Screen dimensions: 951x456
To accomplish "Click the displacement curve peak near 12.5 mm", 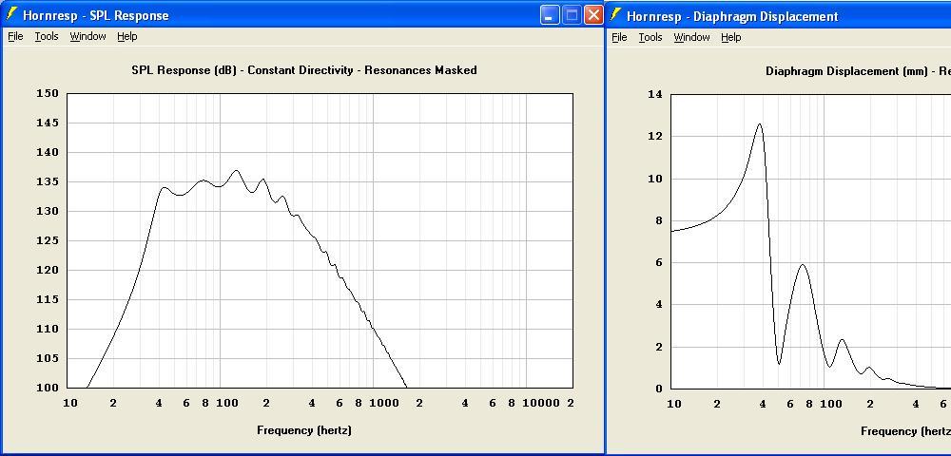I will [x=759, y=124].
